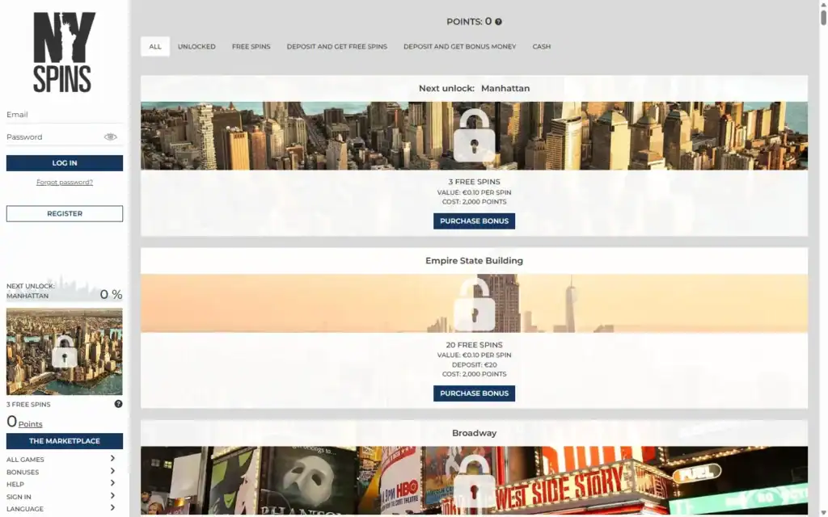Click the Points link in sidebar
This screenshot has height=517, width=828.
[30, 424]
